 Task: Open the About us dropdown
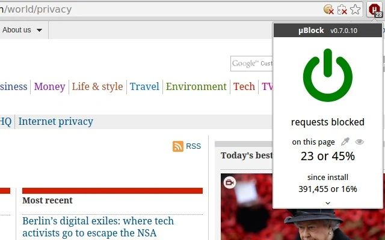(x=22, y=30)
